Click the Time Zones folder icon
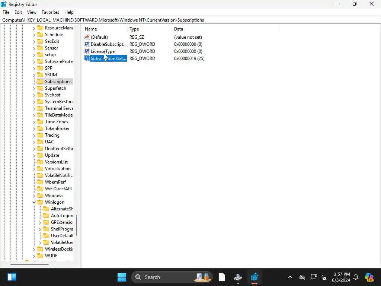The width and height of the screenshot is (381, 286). pyautogui.click(x=40, y=122)
